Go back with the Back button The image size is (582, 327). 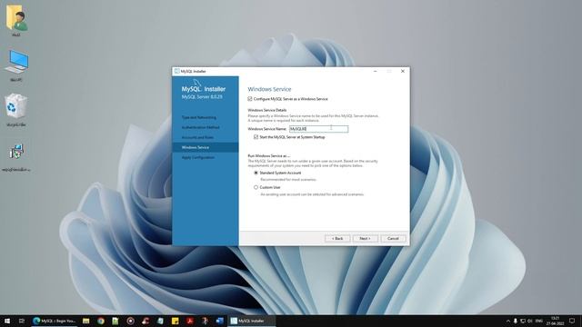[x=337, y=238]
